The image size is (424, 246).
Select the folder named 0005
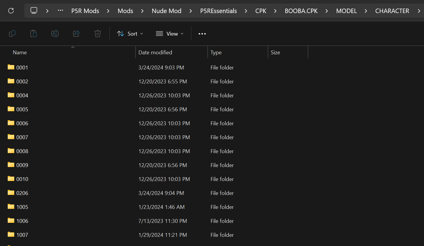click(22, 109)
